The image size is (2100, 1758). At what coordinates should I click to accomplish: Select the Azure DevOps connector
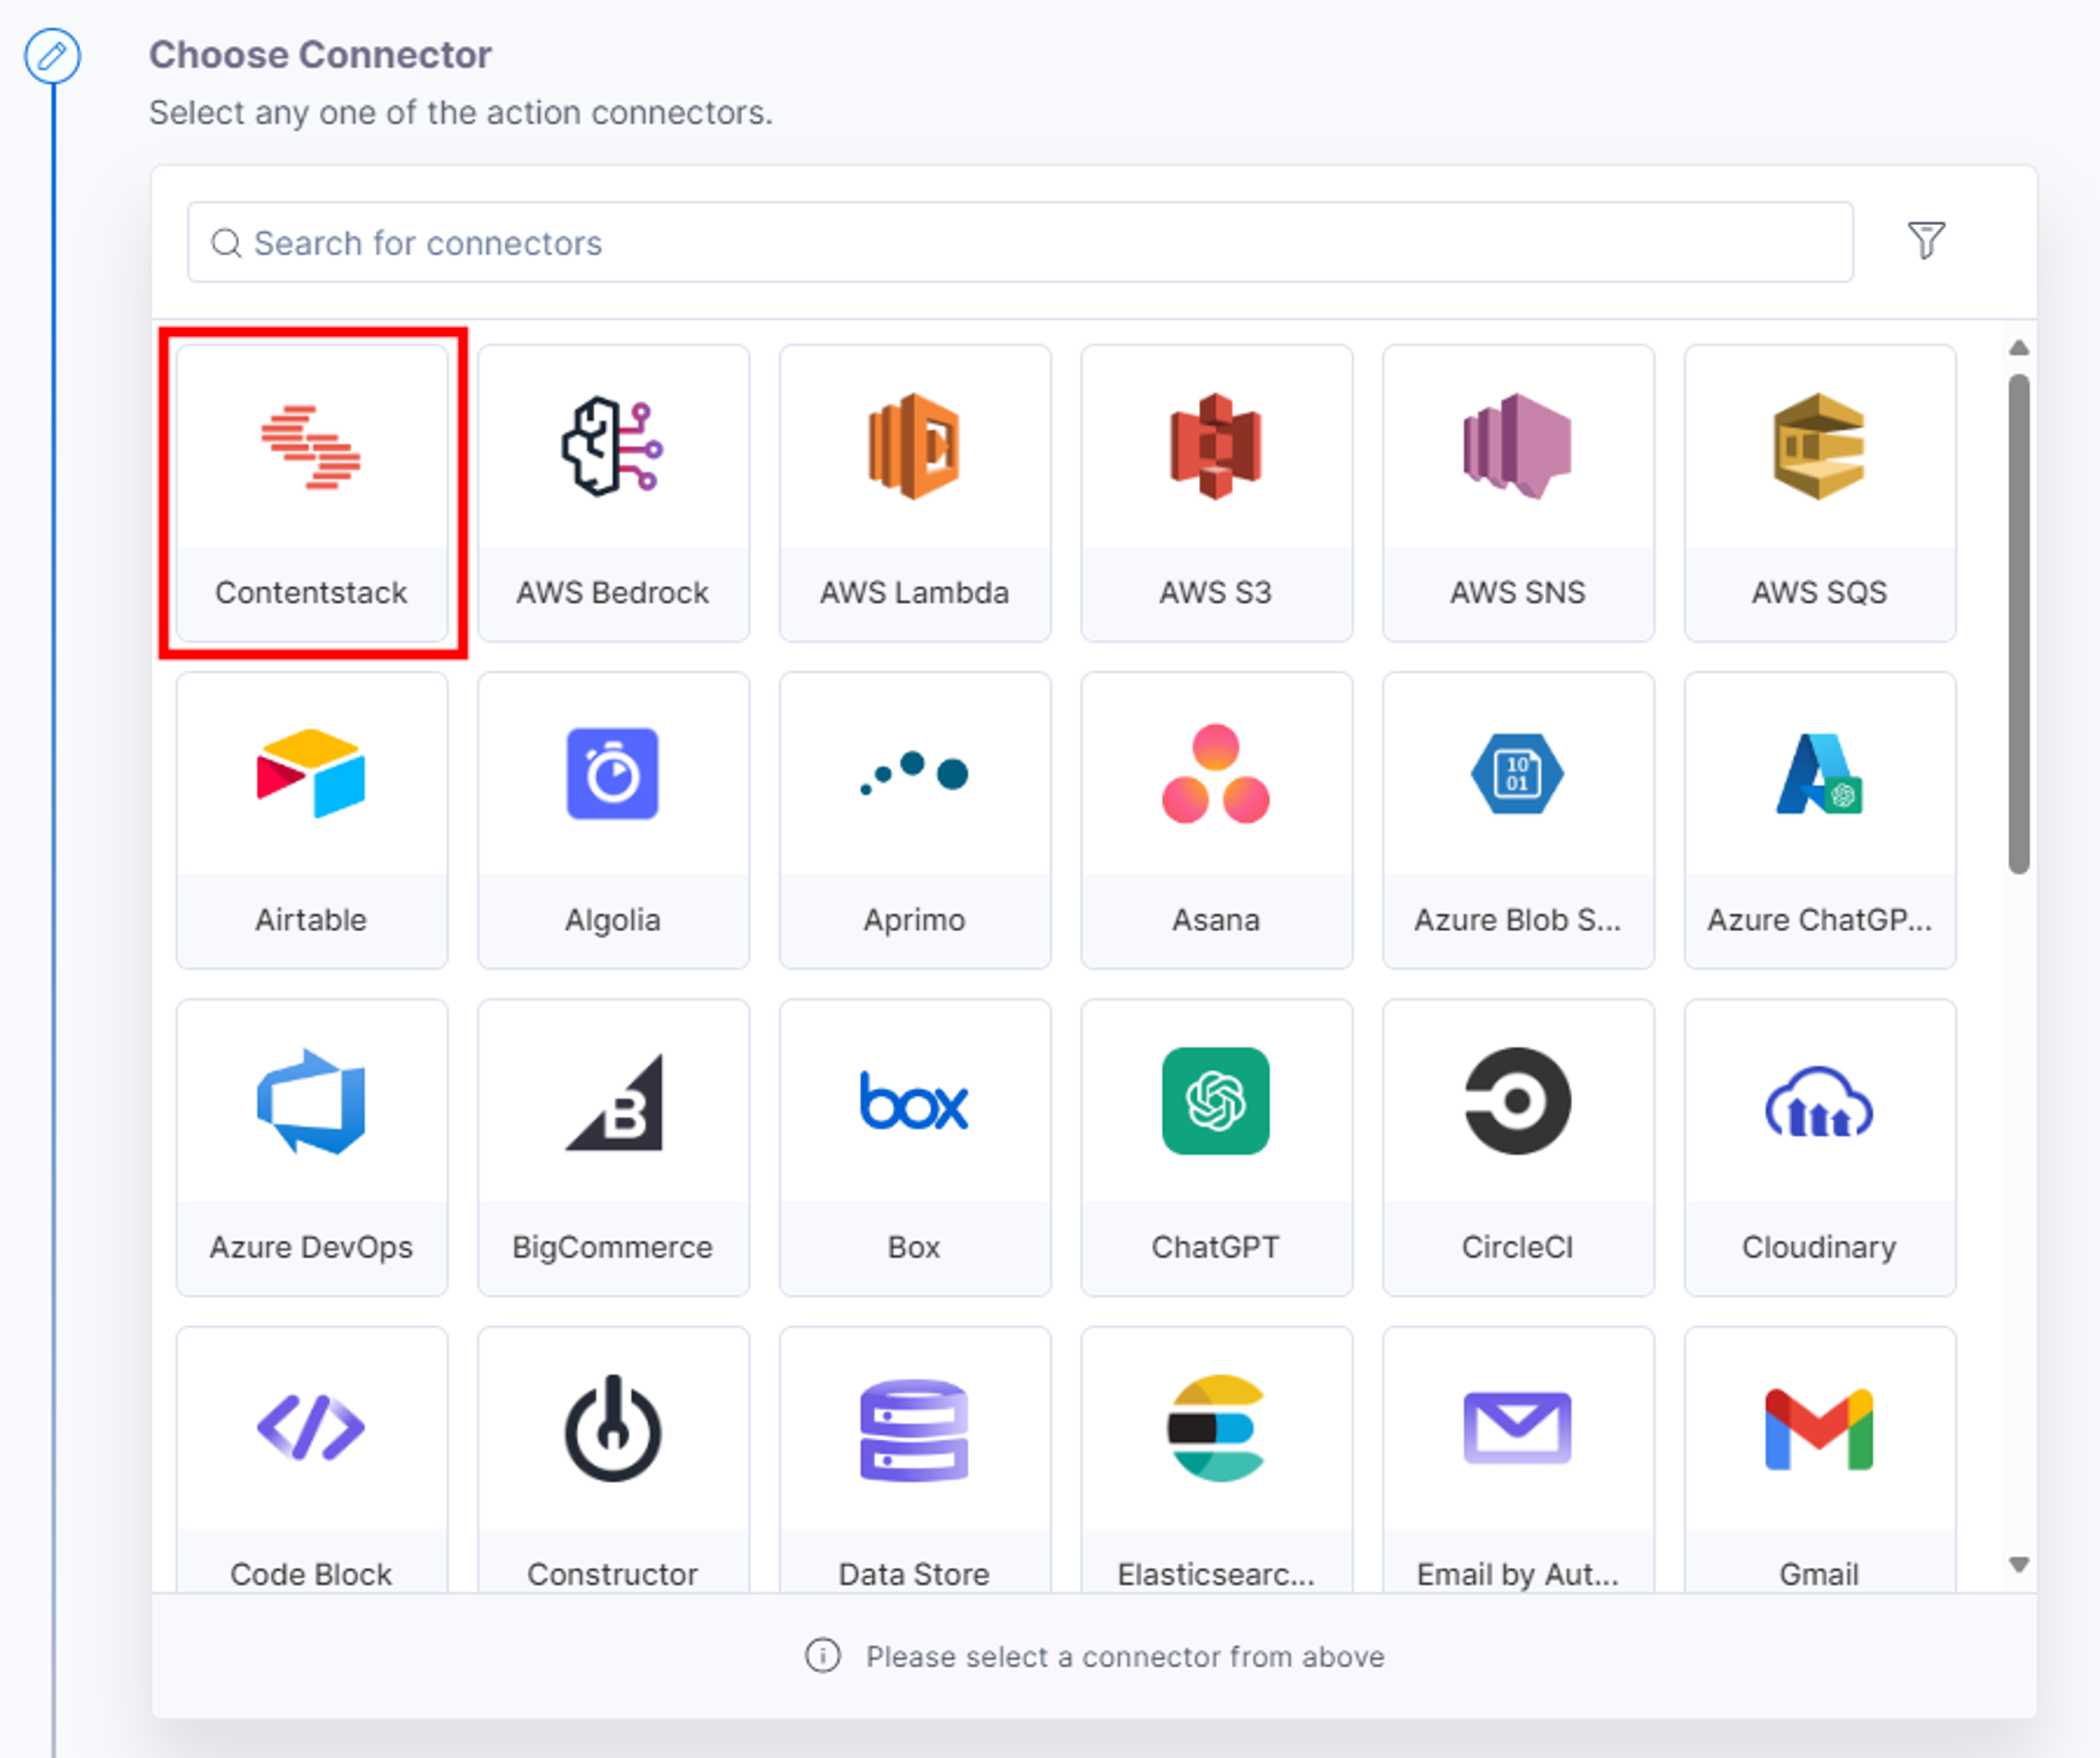point(311,1147)
